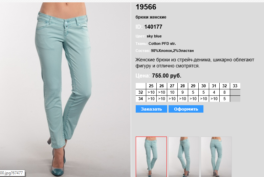The image size is (264, 177).
Task: Choose length 34 row header
Action: (x=141, y=99)
